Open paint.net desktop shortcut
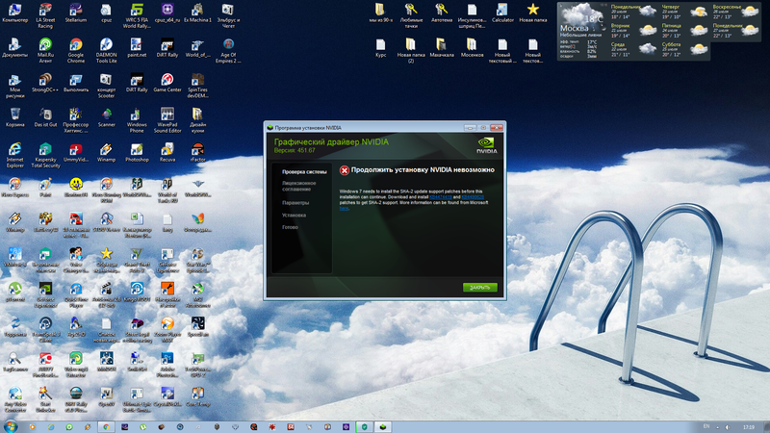This screenshot has width=770, height=433. [137, 48]
